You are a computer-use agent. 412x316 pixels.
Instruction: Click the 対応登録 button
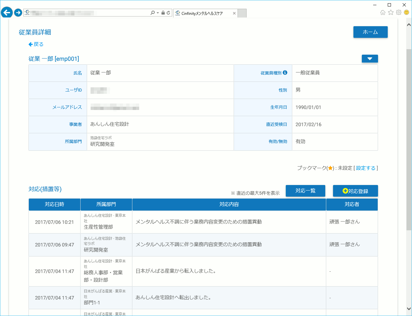[355, 191]
